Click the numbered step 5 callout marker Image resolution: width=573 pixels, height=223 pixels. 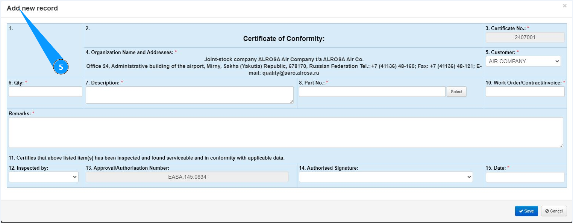[x=61, y=68]
